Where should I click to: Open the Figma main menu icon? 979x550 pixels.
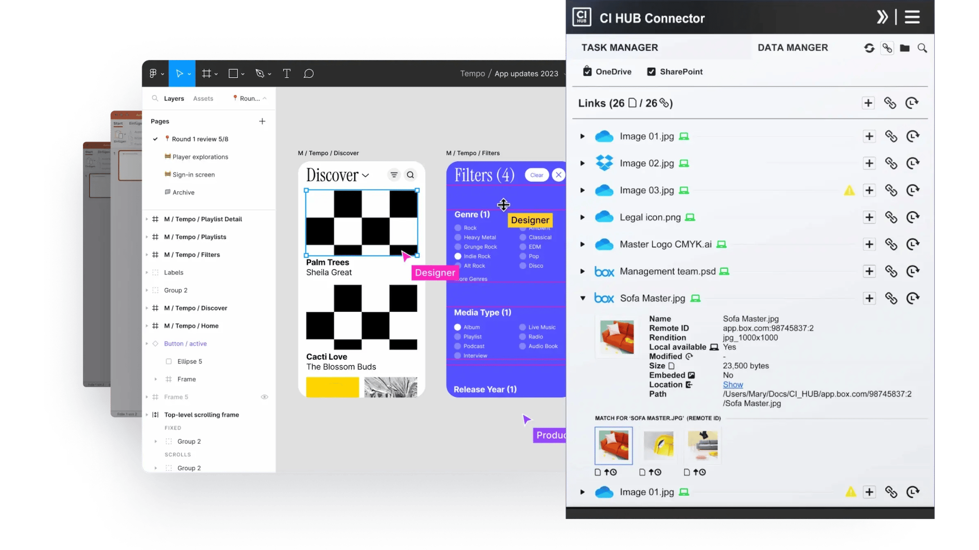[153, 74]
